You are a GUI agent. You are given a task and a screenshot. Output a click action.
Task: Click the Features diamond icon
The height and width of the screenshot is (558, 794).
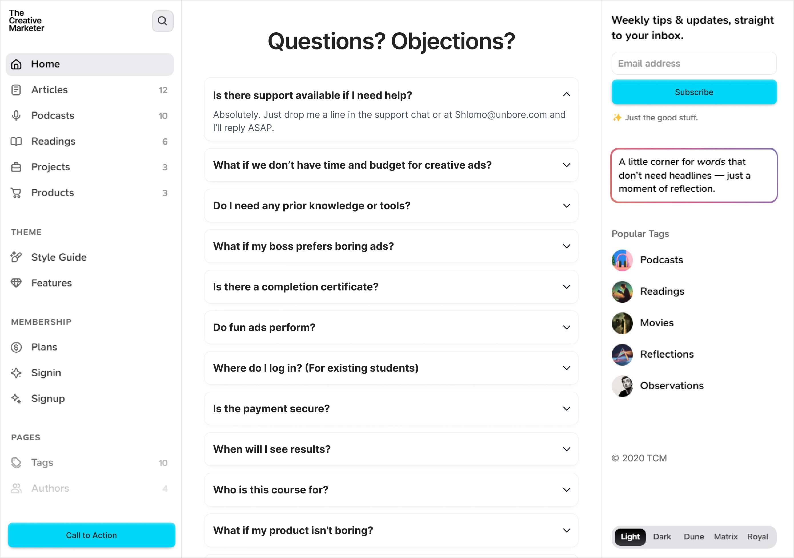click(x=16, y=283)
